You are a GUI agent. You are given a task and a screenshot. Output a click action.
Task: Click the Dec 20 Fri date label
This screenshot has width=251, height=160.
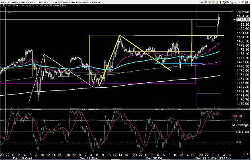click(x=155, y=158)
